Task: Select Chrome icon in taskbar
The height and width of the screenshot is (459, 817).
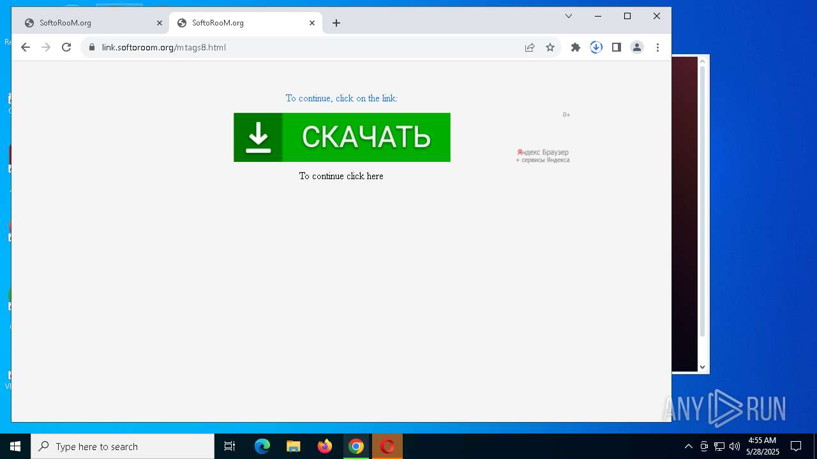Action: [x=356, y=446]
